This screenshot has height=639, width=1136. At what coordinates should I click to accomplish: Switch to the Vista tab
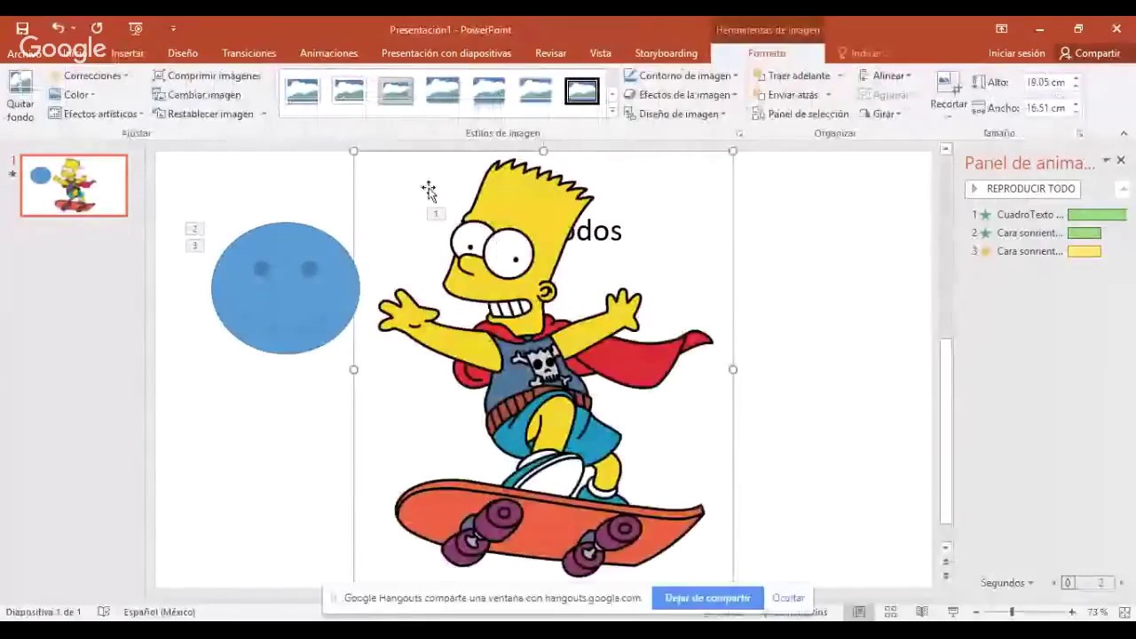(x=601, y=53)
